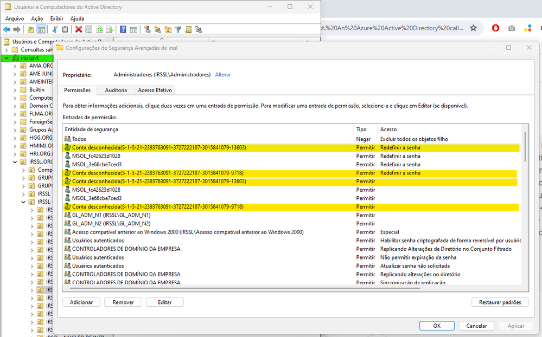Sort by the Entidade de segurança column header
Screen dimensions: 542x337
pyautogui.click(x=208, y=129)
